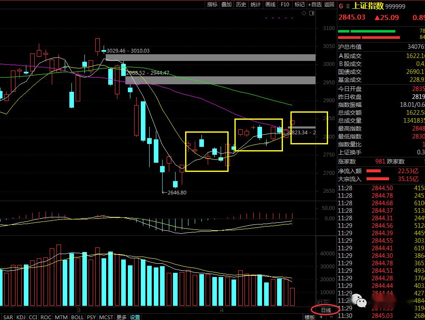Click the 返回 button
This screenshot has width=425, height=320.
tap(329, 4)
